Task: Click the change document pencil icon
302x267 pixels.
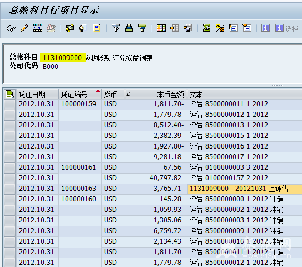Action: 24,28
